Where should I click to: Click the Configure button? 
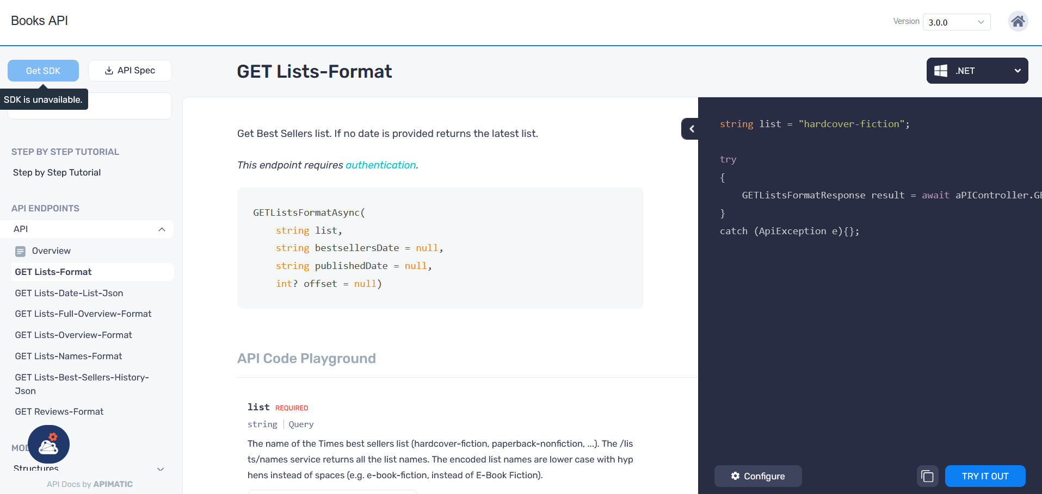pos(758,476)
